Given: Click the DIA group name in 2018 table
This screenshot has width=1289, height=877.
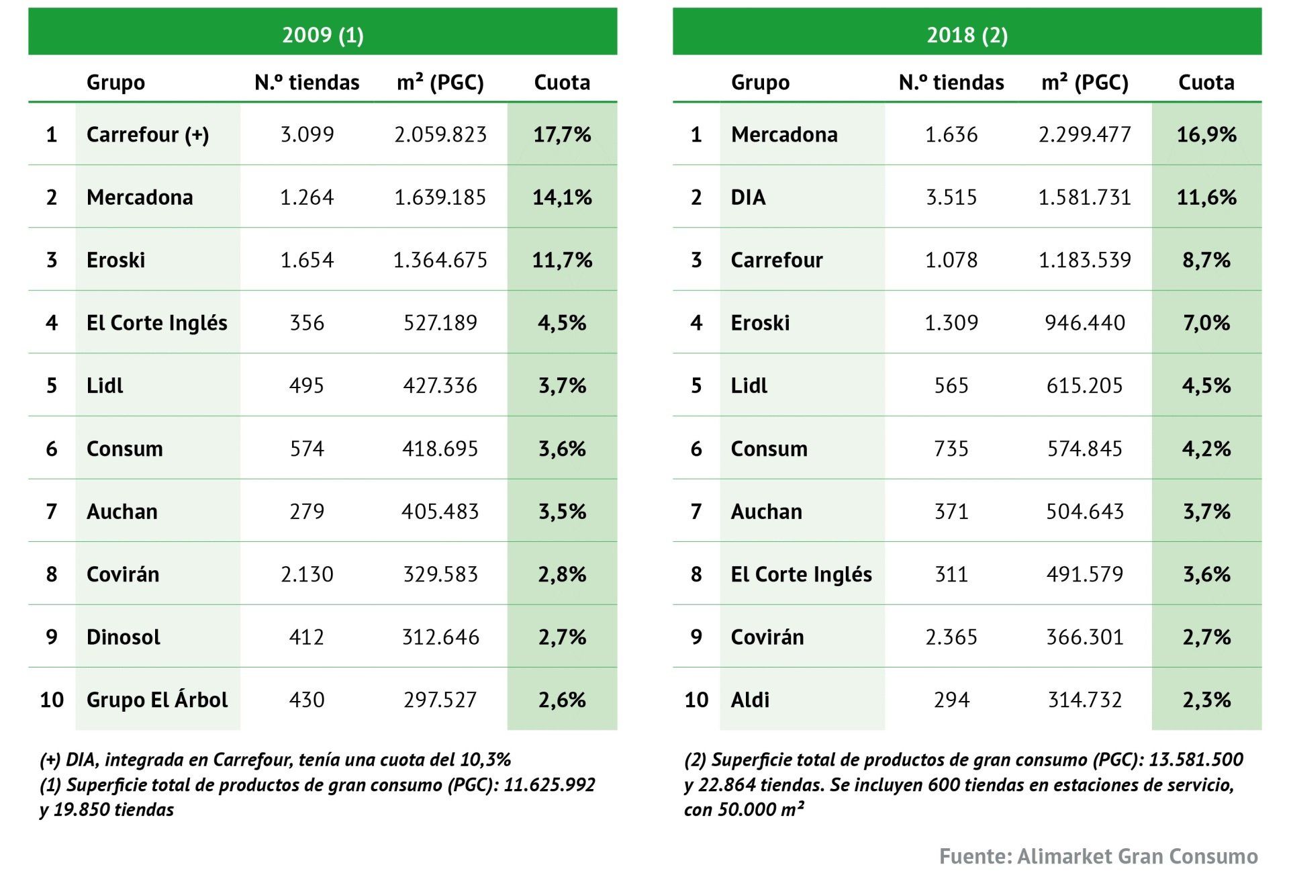Looking at the screenshot, I should click(748, 197).
